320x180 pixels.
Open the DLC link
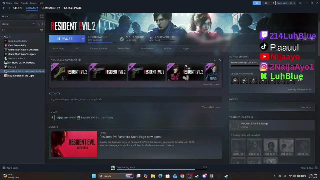(77, 48)
